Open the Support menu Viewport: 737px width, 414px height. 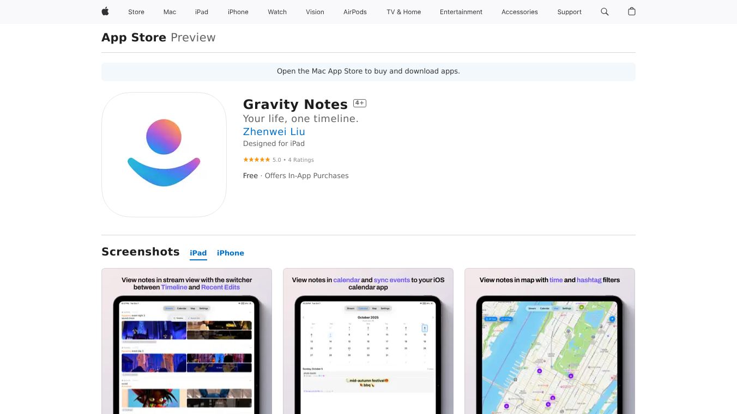[x=570, y=12]
